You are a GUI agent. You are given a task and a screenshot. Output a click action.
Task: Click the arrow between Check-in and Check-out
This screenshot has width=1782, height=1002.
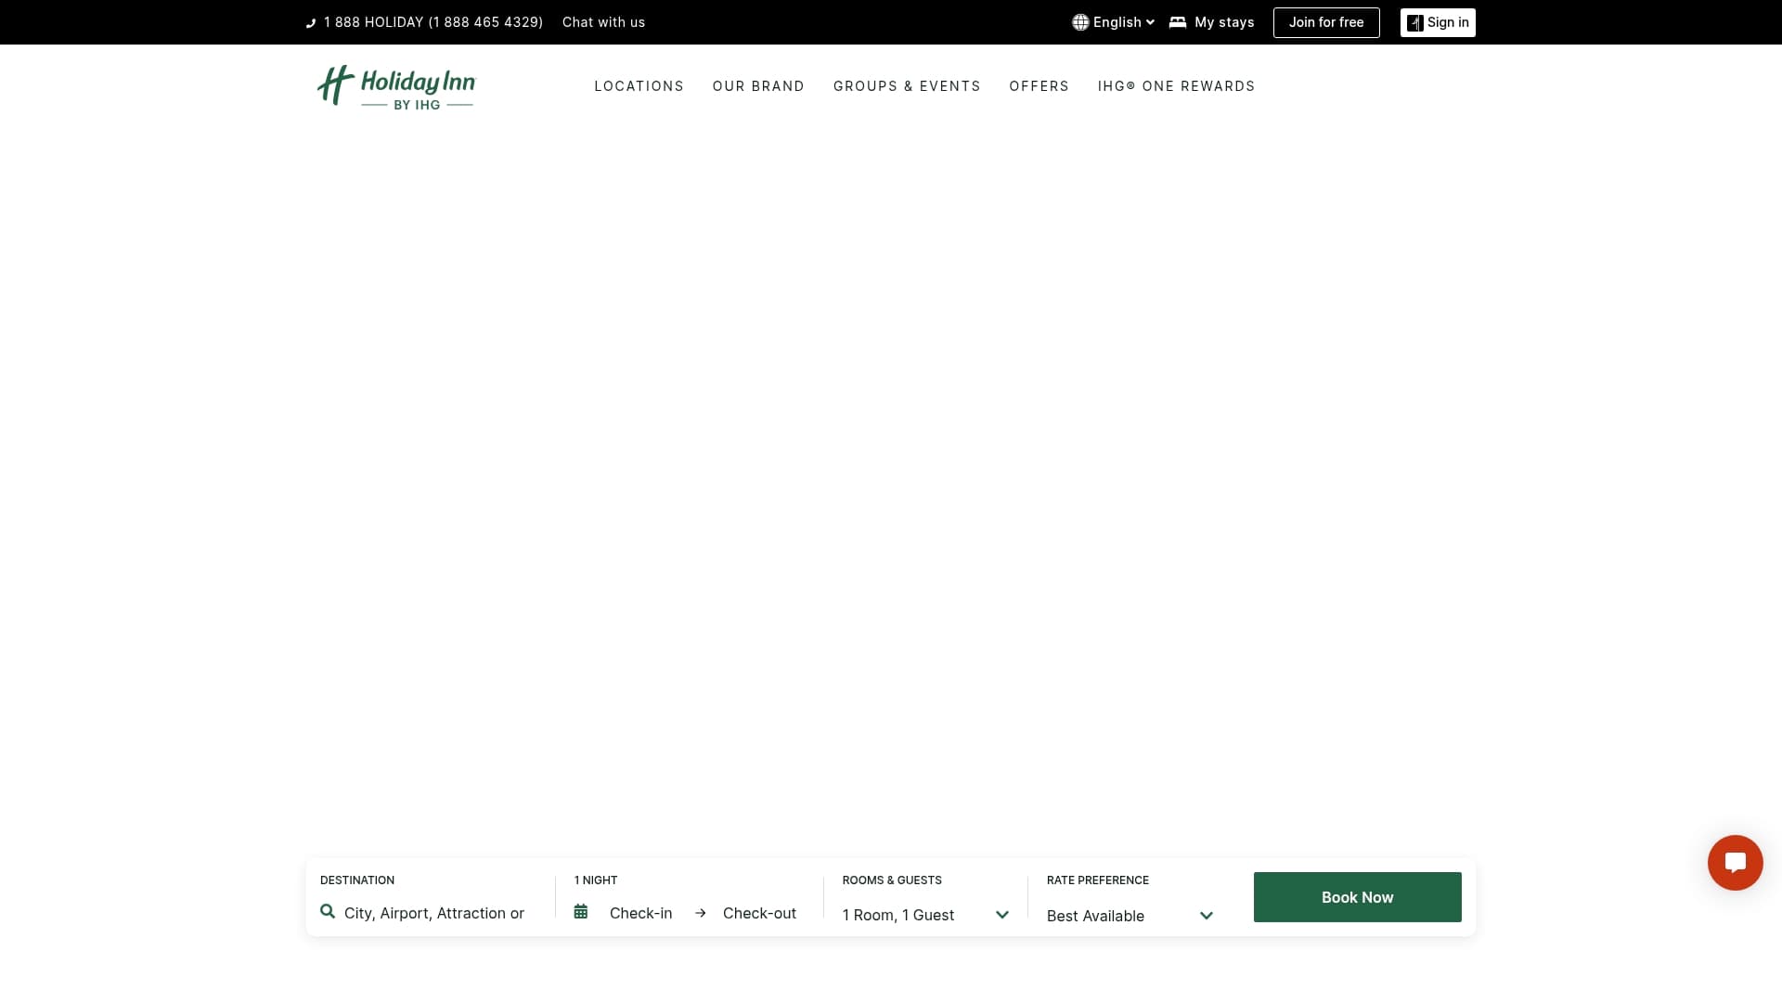[701, 913]
